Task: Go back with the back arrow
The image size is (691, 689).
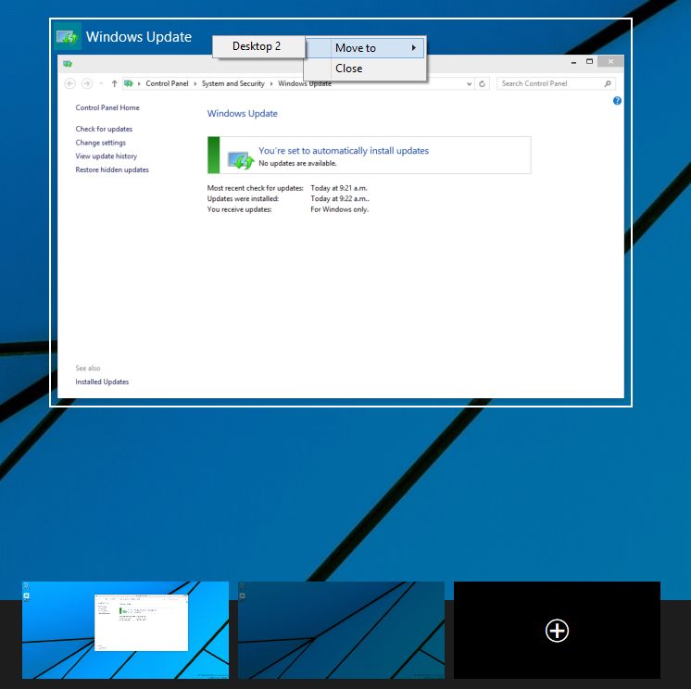Action: [x=69, y=83]
